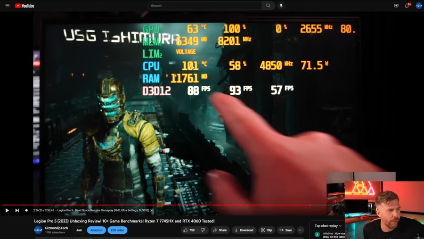Viewport: 424px width, 239px height.
Task: Click the 2:36:26 / 3:36:45 time display
Action: coord(43,210)
